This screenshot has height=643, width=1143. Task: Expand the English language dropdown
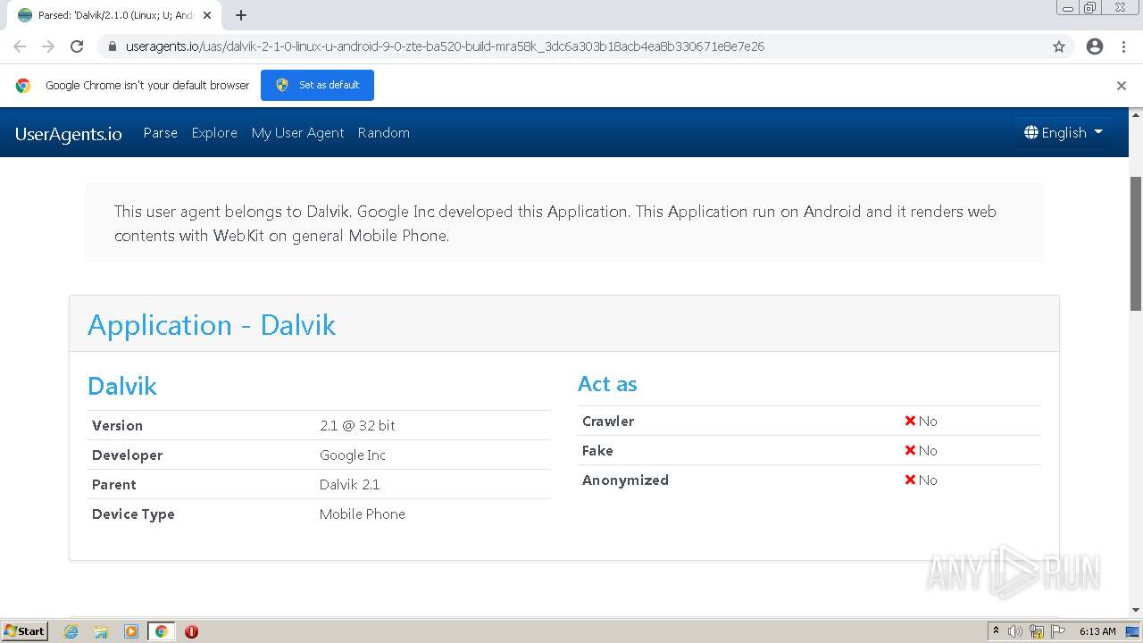[1064, 132]
